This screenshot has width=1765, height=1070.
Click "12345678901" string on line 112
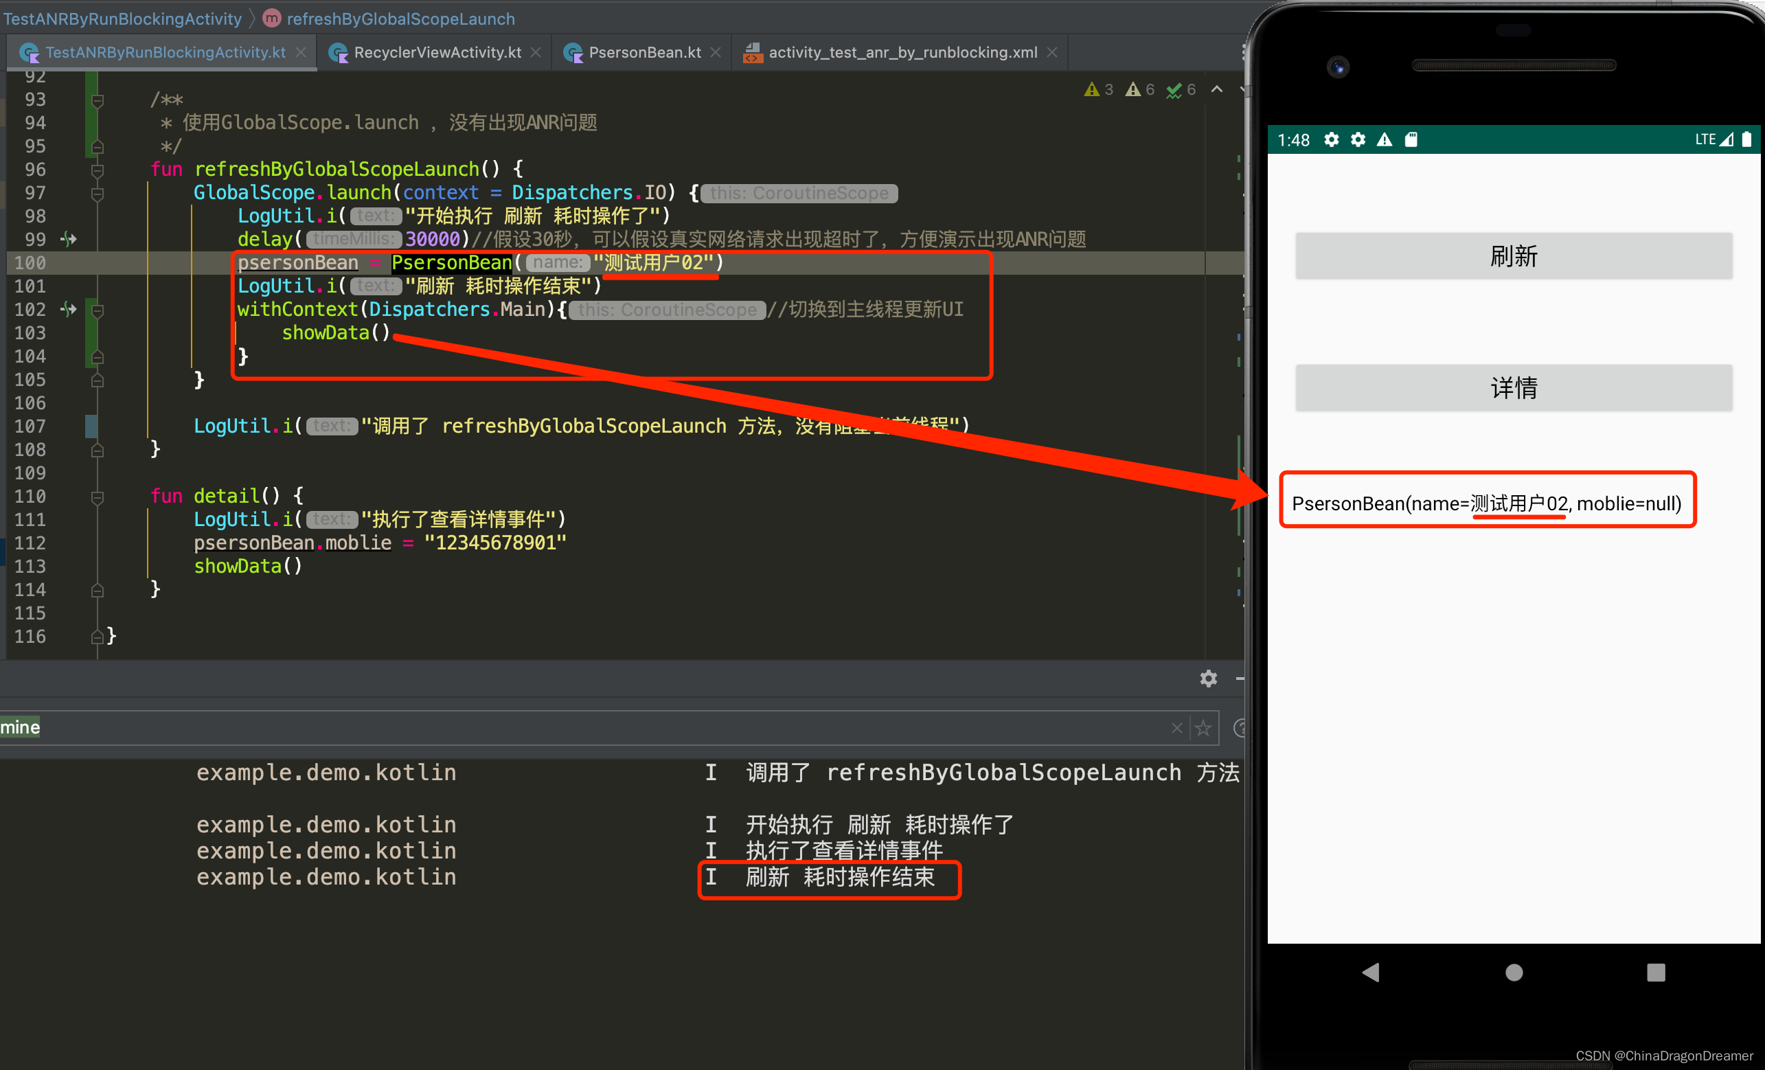[x=495, y=543]
